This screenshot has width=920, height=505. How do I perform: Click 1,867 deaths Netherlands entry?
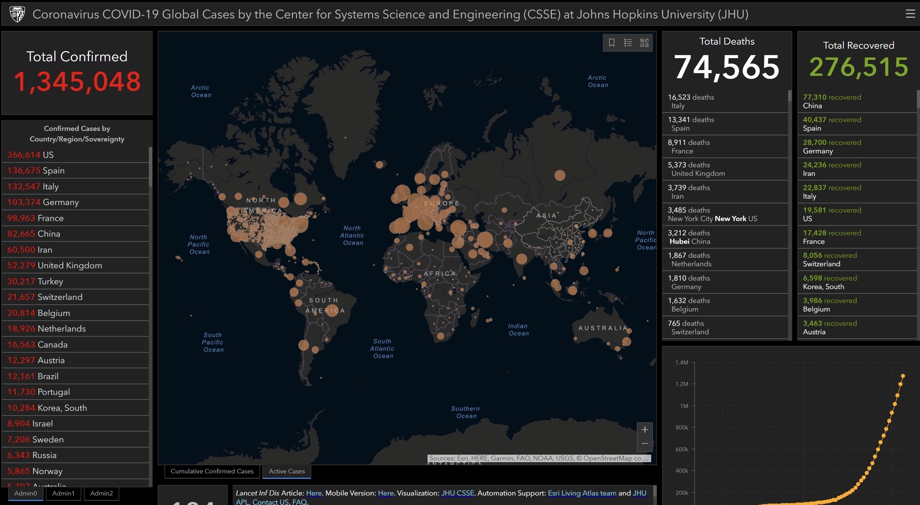[725, 259]
